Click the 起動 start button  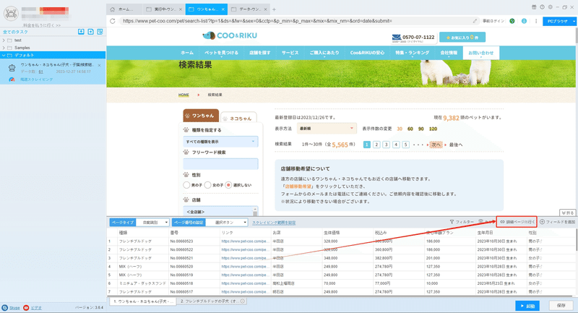tap(527, 306)
